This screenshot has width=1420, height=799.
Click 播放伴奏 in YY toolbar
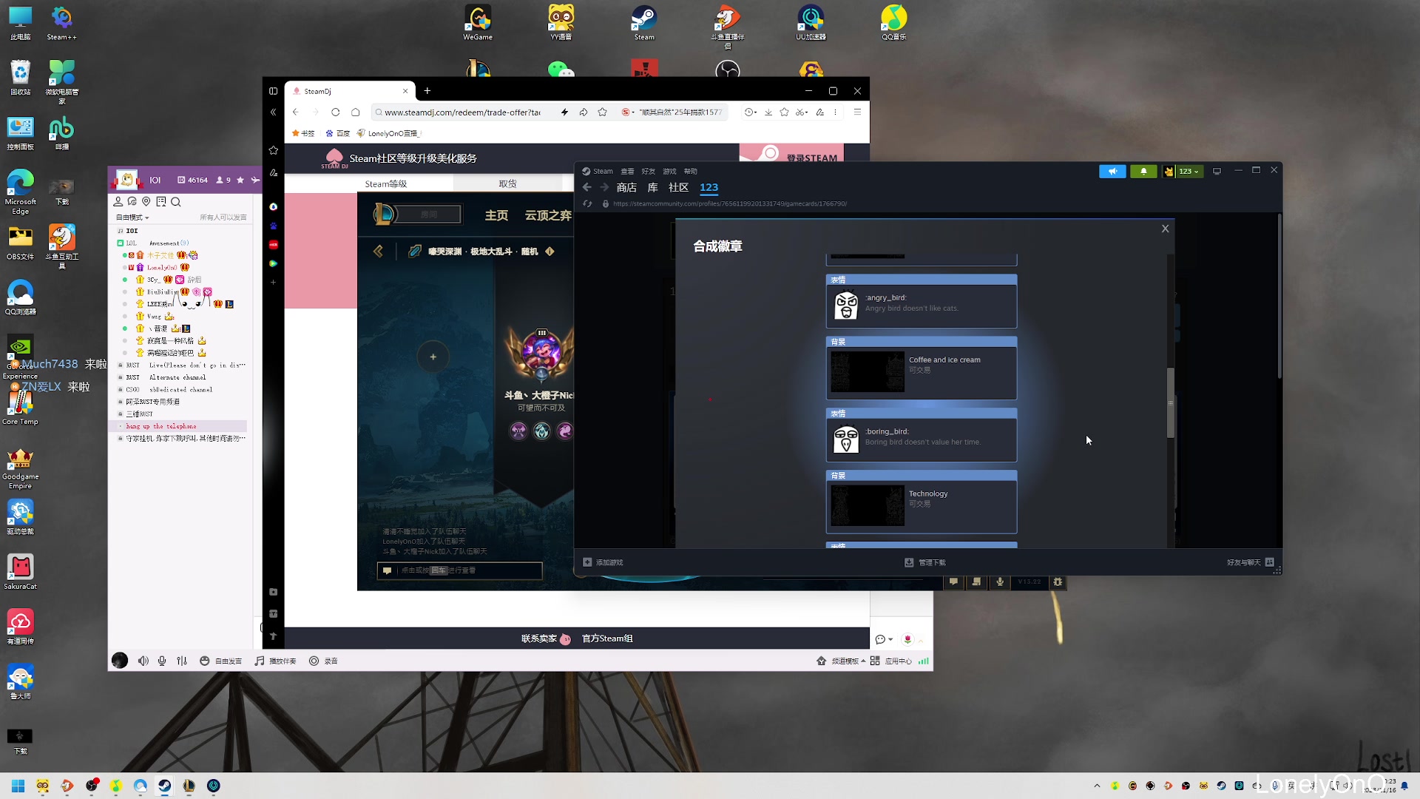pyautogui.click(x=275, y=661)
